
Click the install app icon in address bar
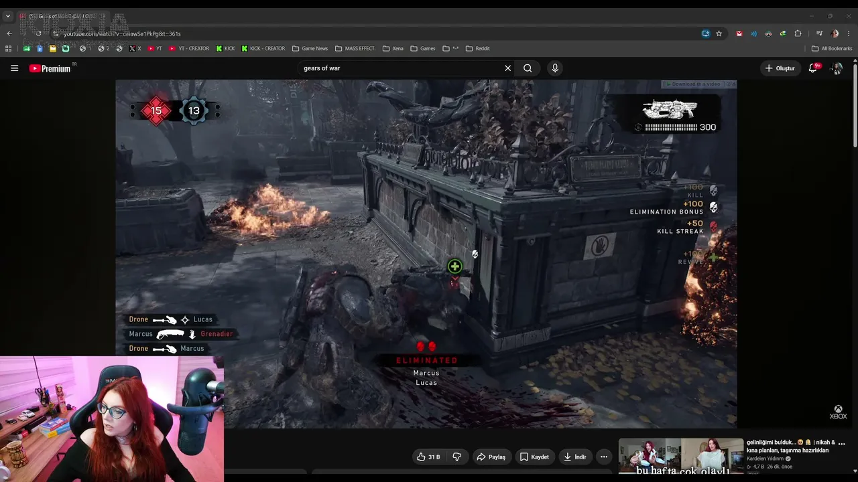[x=706, y=33]
